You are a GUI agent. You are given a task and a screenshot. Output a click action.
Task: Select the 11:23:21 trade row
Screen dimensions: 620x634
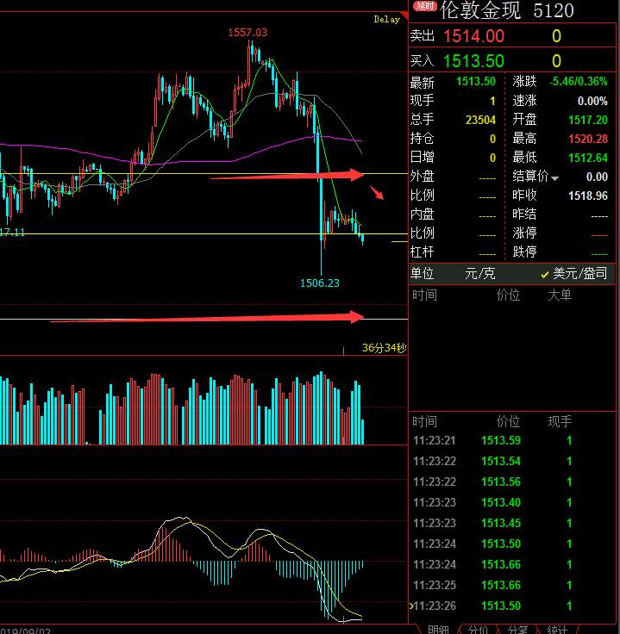coord(512,440)
